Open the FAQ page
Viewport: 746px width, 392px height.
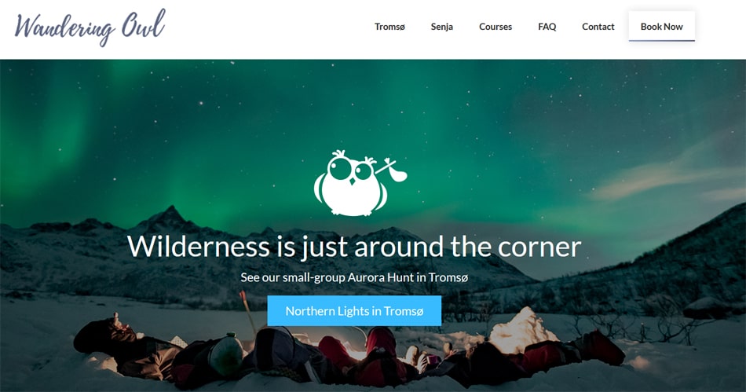pyautogui.click(x=547, y=27)
